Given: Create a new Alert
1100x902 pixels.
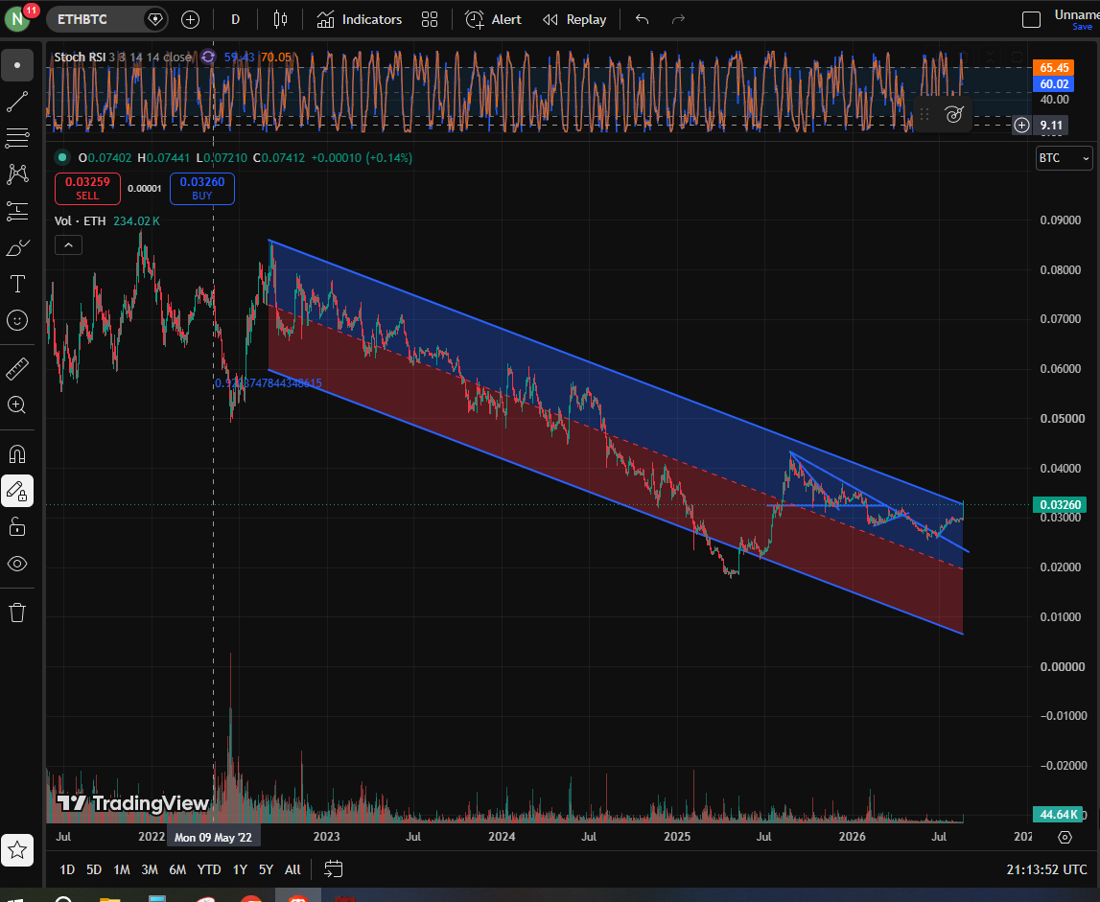Looking at the screenshot, I should tap(494, 19).
